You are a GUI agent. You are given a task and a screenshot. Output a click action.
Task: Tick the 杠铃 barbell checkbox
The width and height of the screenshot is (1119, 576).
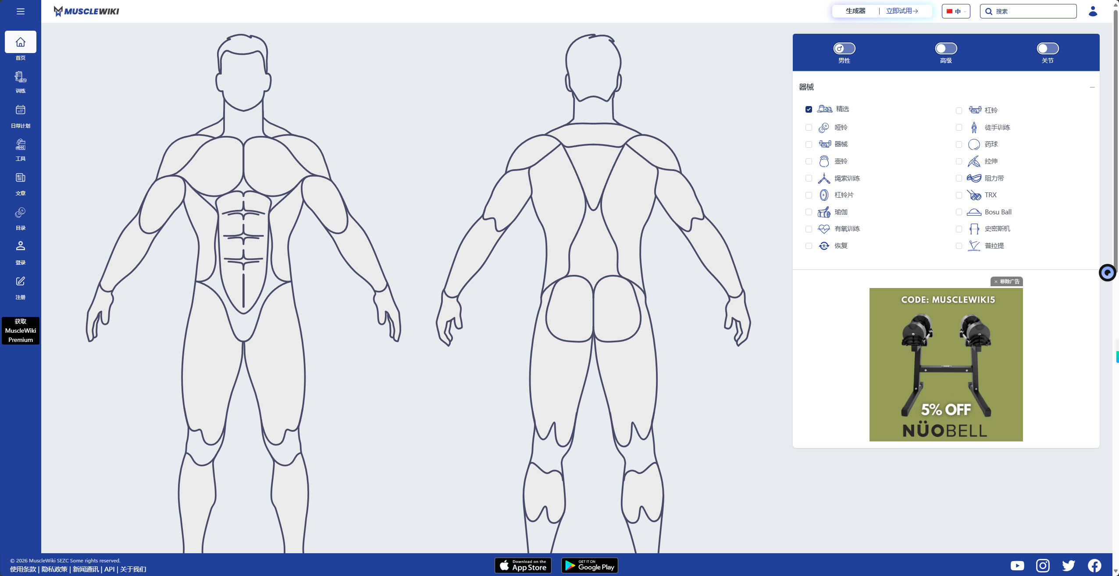(959, 110)
